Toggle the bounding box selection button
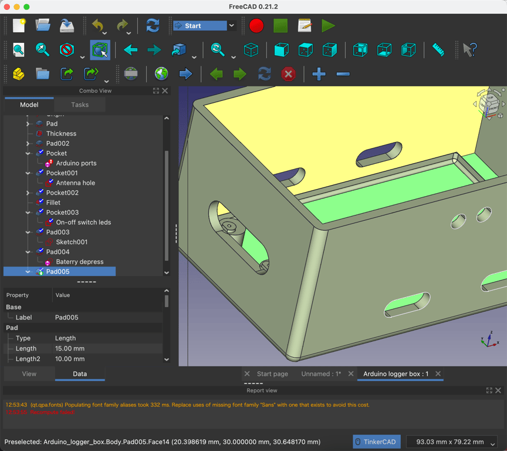 pos(100,50)
